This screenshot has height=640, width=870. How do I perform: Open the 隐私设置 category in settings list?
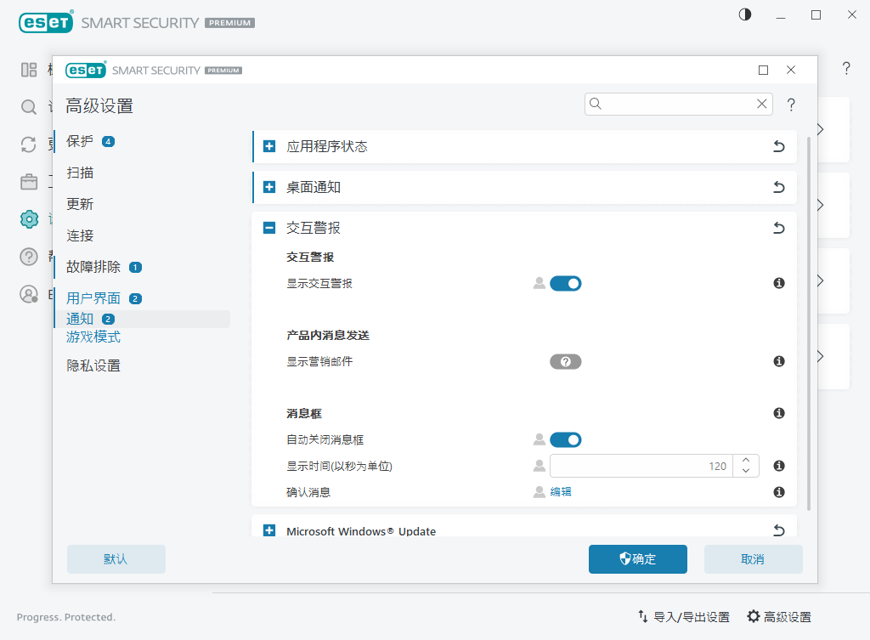[x=93, y=365]
